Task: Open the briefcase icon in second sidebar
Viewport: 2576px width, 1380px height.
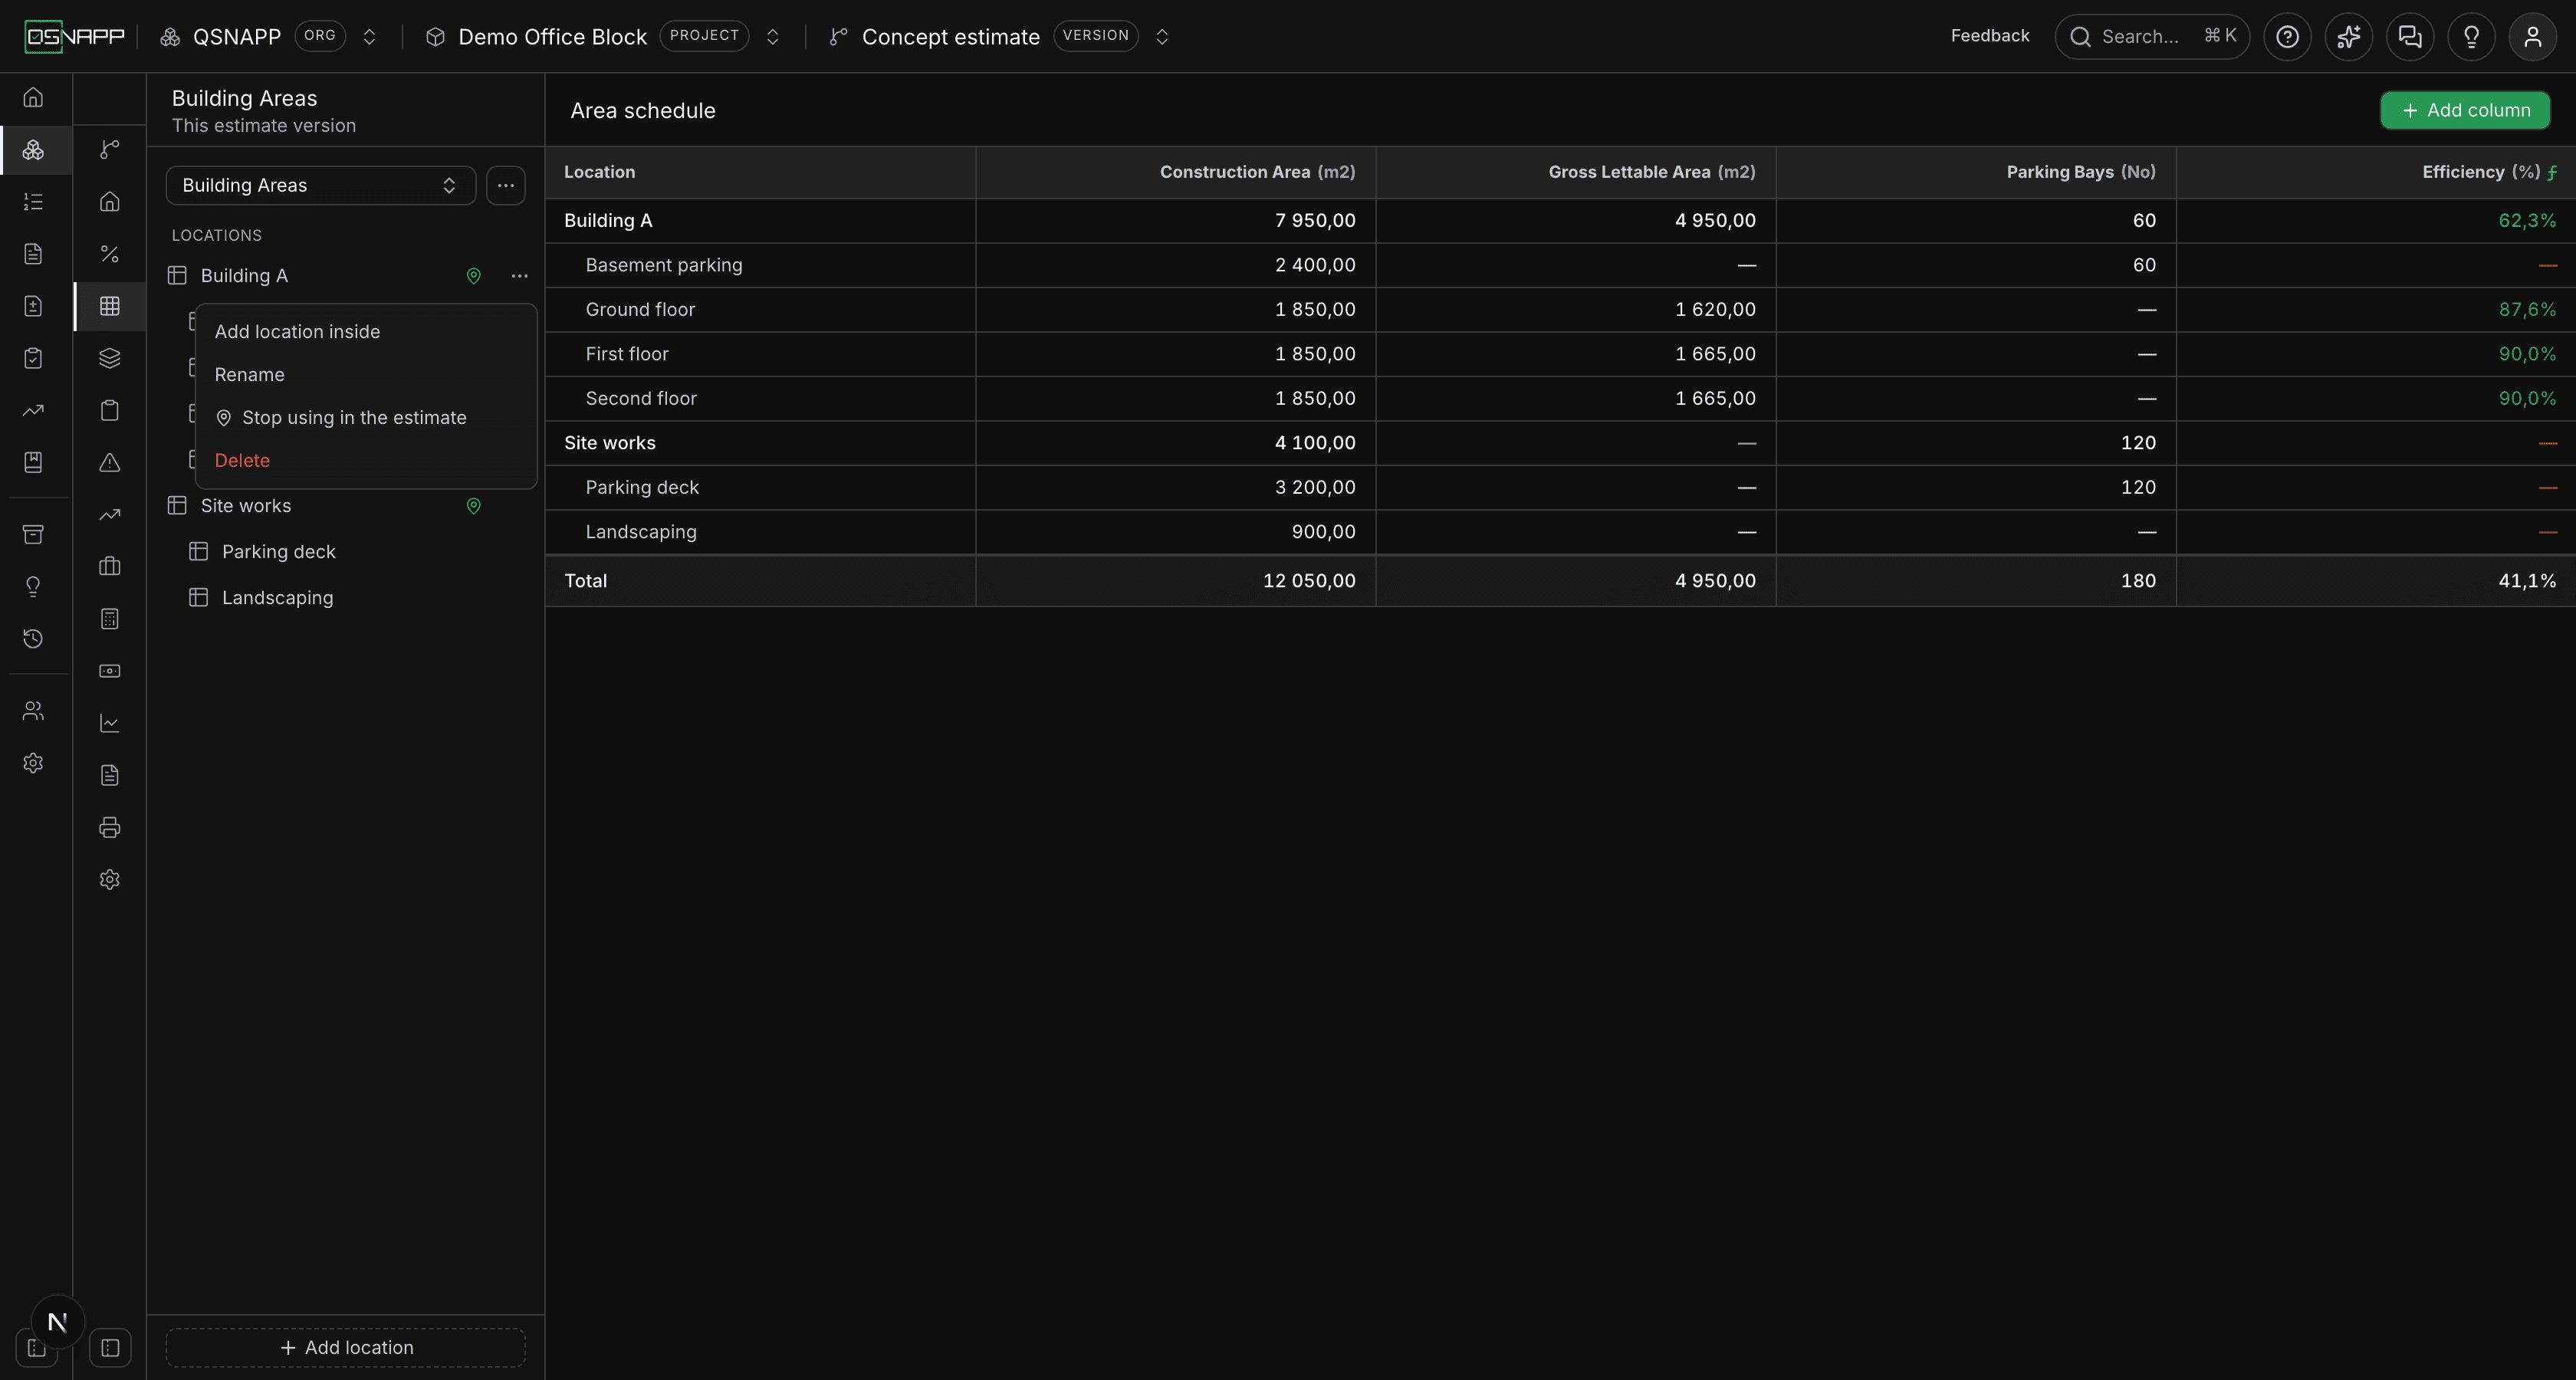Action: [x=110, y=567]
